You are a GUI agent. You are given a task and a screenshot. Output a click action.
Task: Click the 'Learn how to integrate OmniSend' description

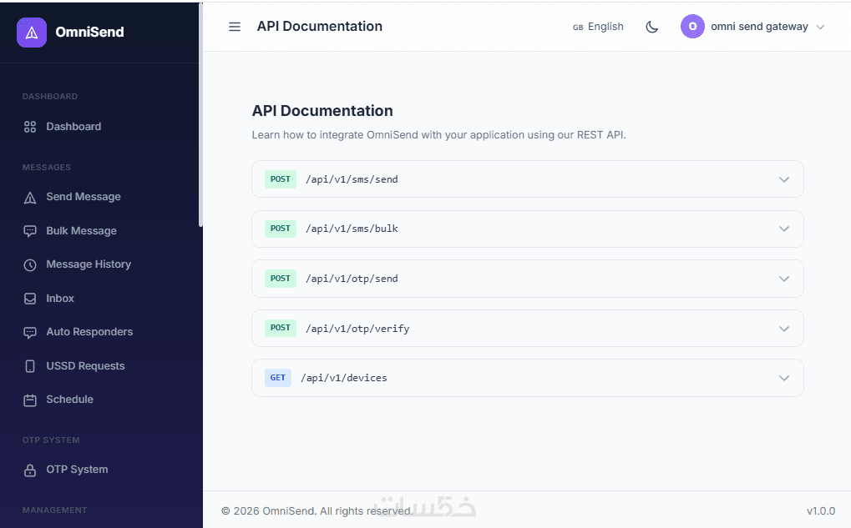[438, 134]
